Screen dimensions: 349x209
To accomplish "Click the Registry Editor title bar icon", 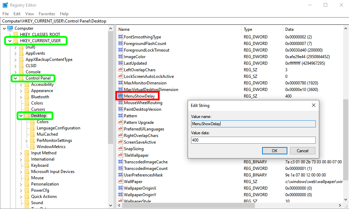I will point(5,5).
